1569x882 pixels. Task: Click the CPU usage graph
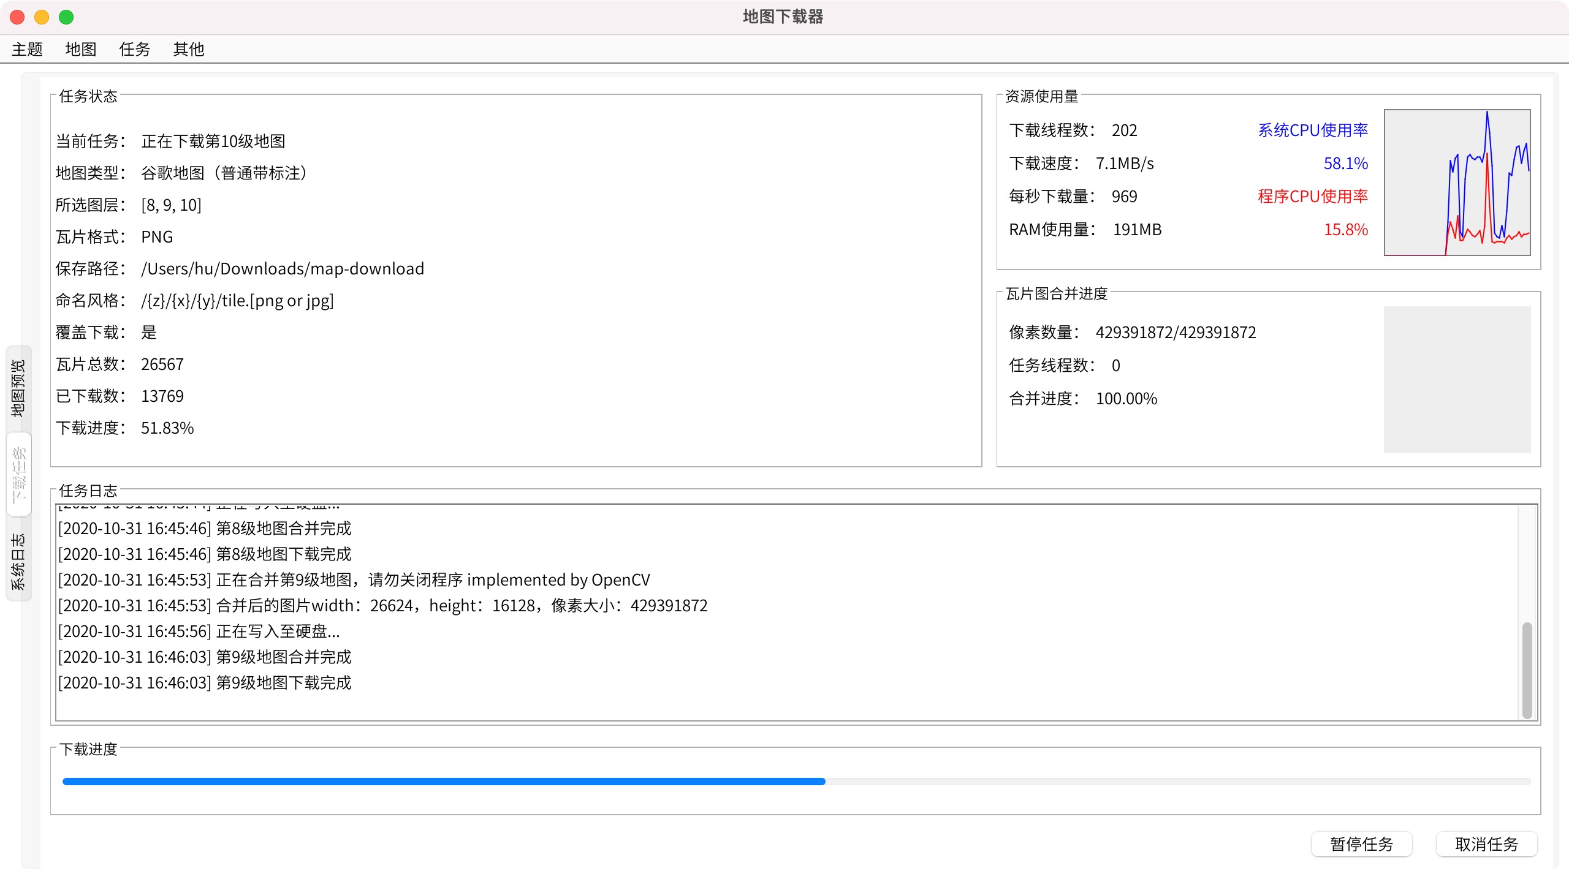pyautogui.click(x=1457, y=183)
